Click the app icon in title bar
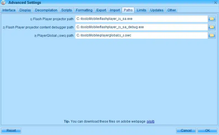This screenshot has height=135, width=219. coord(3,2)
